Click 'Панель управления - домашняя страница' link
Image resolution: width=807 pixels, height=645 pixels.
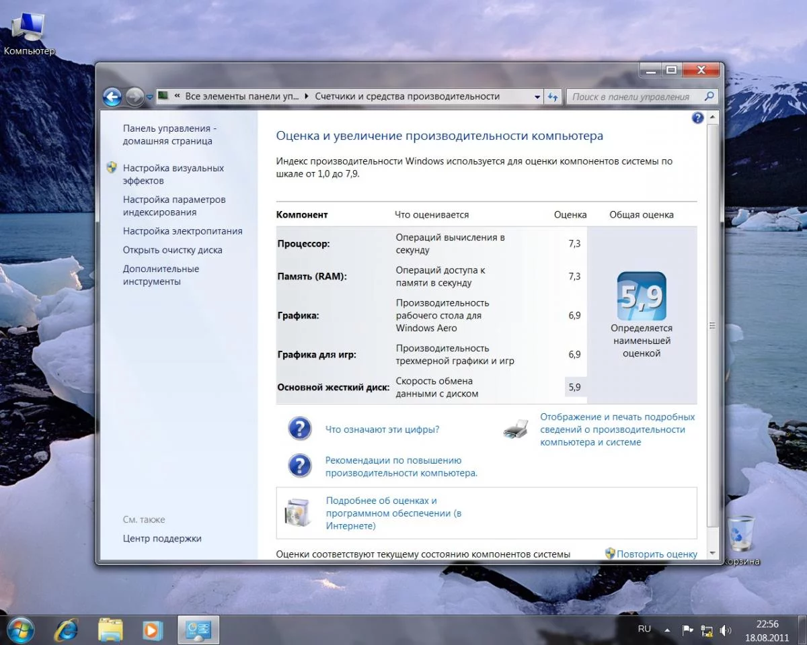[169, 134]
